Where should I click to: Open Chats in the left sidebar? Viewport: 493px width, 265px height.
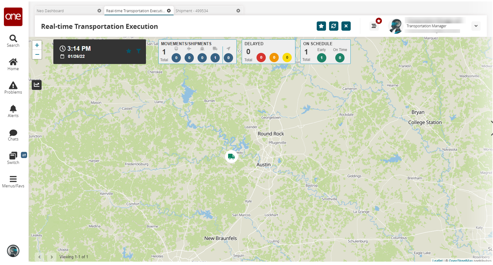point(13,135)
